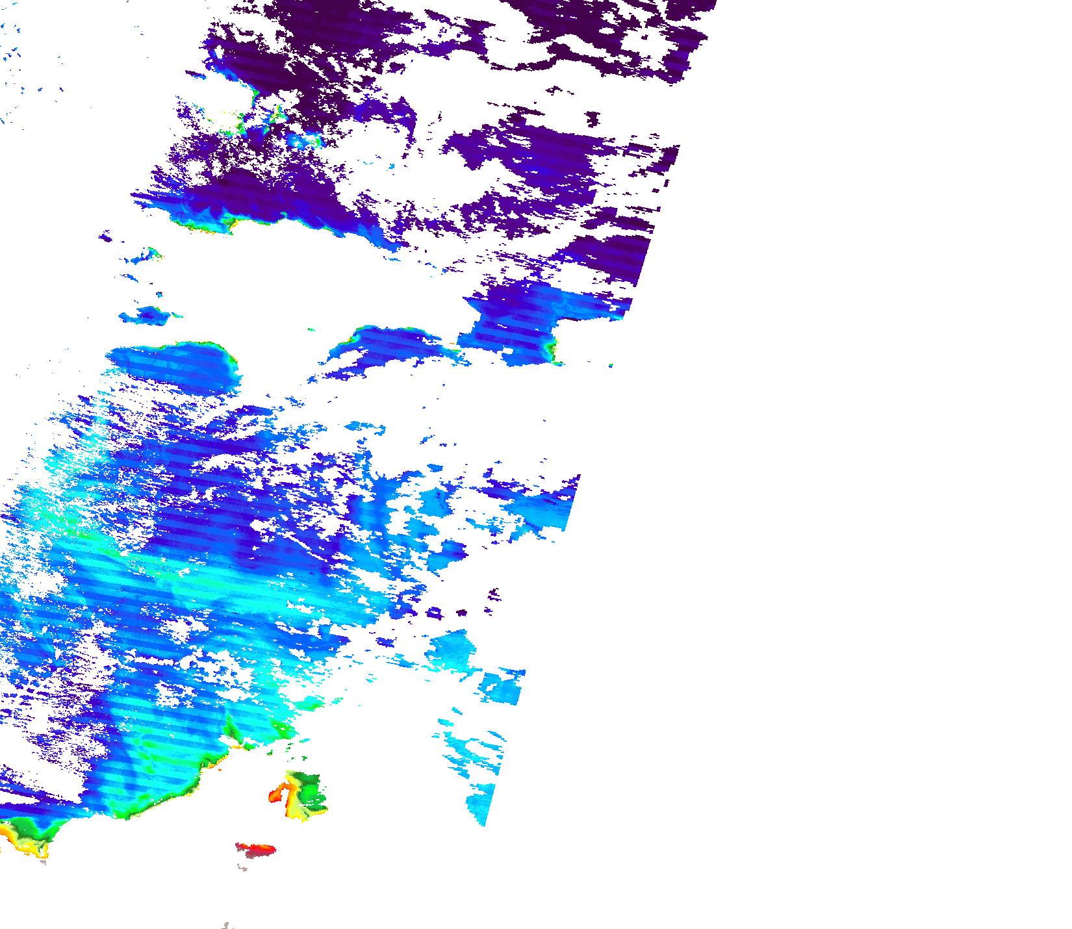
Task: Click the large empty white area beside swath
Action: point(845,455)
